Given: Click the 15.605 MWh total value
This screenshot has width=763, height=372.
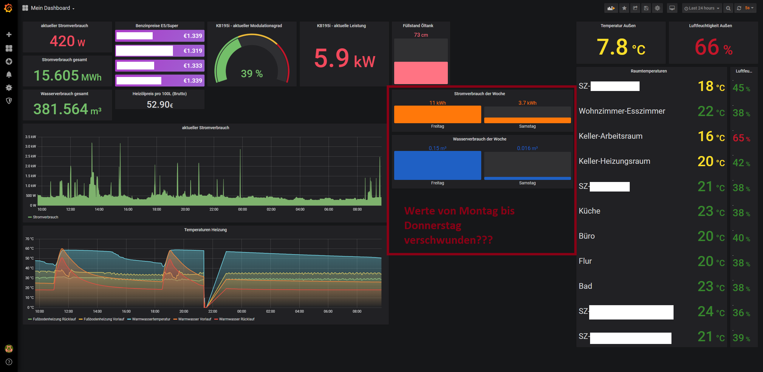Looking at the screenshot, I should (67, 75).
